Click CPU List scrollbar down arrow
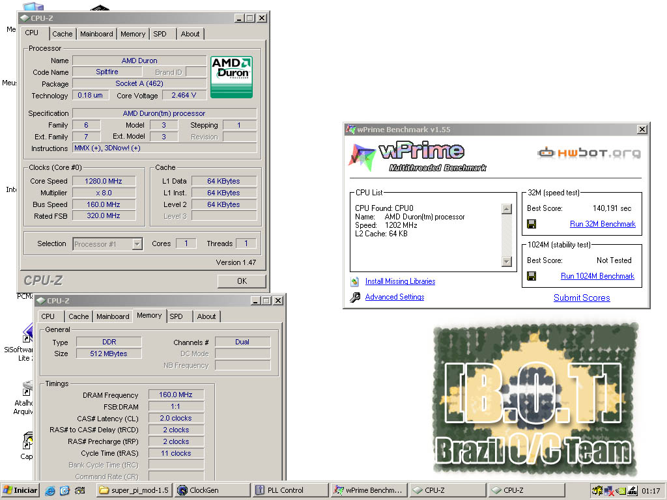The height and width of the screenshot is (500, 667). [507, 262]
